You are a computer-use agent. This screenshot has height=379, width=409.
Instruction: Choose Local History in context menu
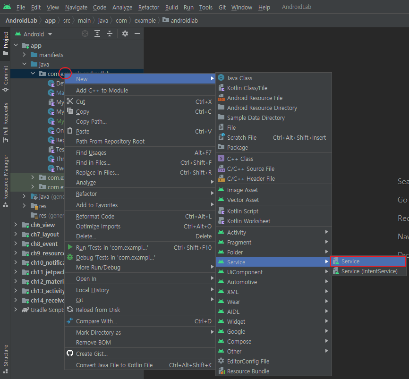coord(140,290)
